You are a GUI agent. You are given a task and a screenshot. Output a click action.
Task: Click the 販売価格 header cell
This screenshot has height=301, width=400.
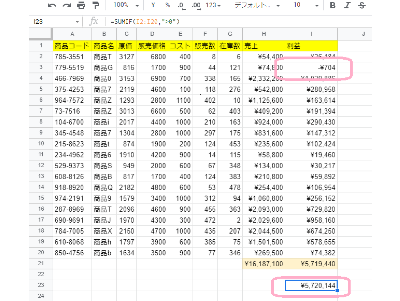152,46
